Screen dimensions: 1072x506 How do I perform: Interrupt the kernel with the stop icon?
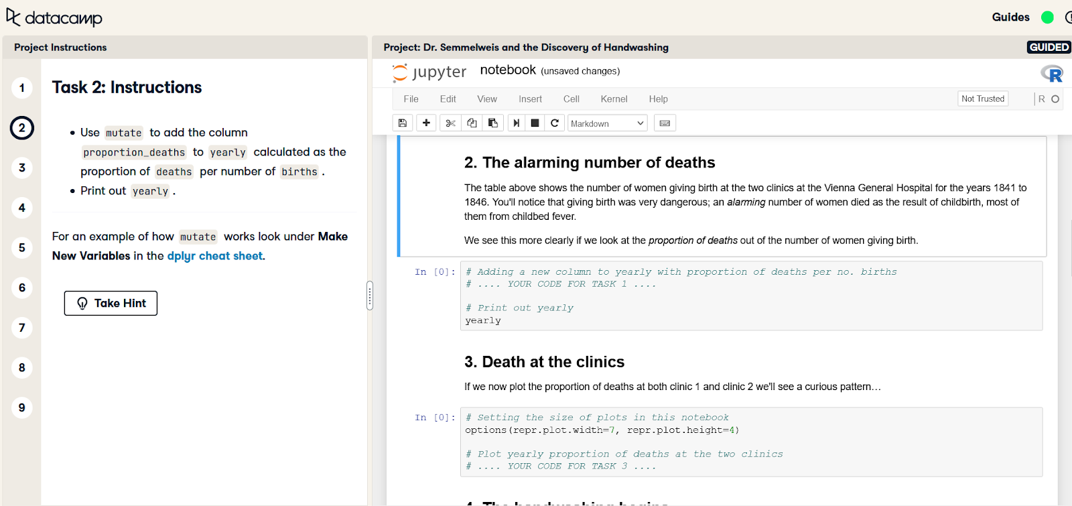(535, 123)
